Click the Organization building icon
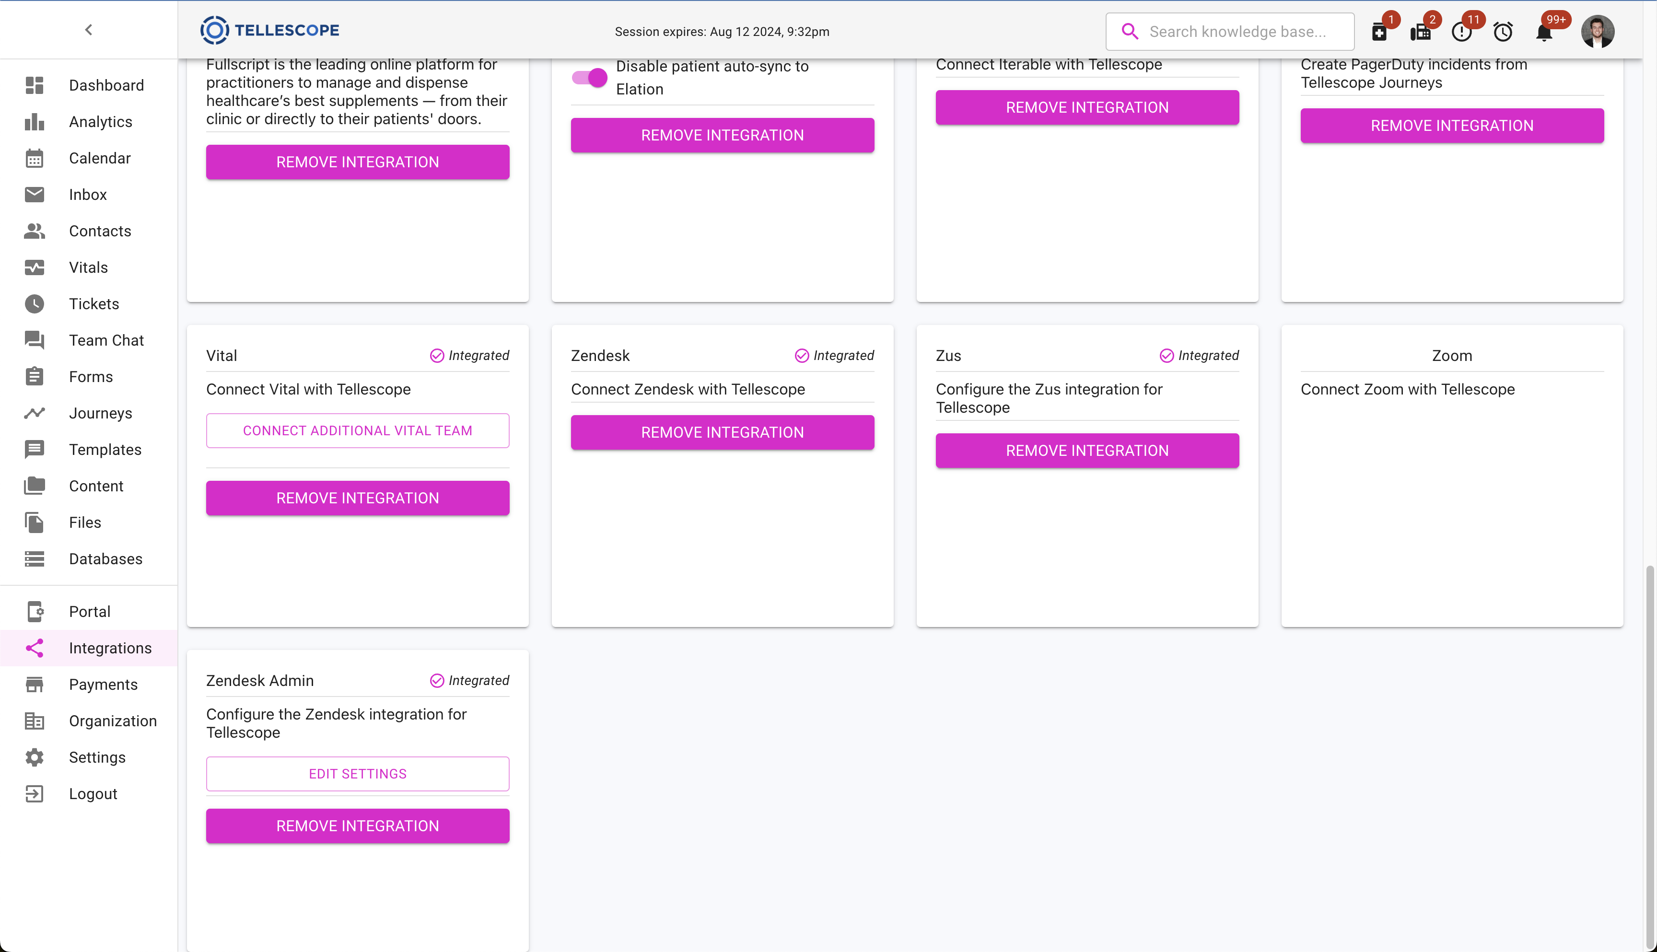Screen dimensions: 1657x952 [x=35, y=720]
